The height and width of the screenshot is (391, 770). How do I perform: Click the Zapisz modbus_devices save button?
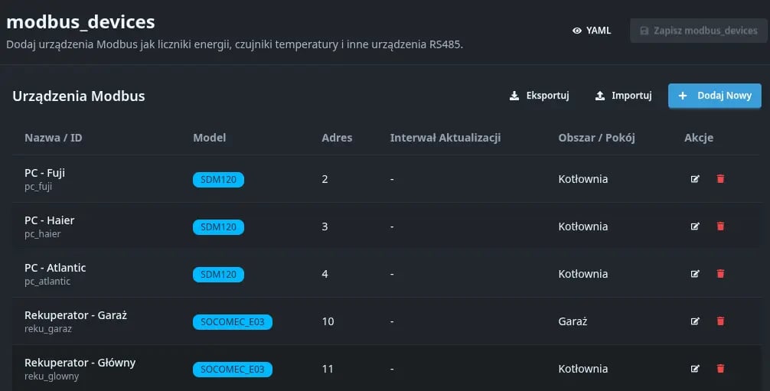coord(698,31)
